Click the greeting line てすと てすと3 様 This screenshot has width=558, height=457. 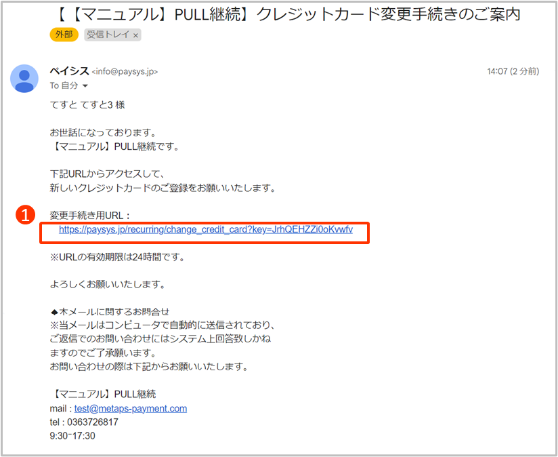click(x=87, y=105)
